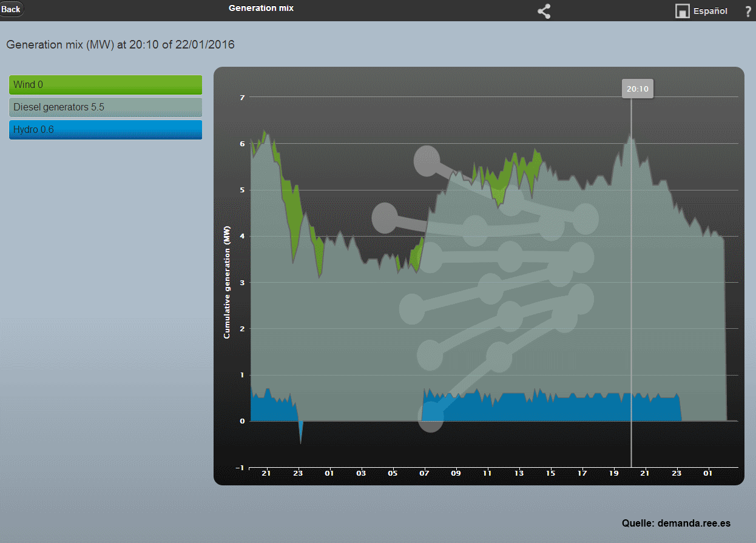Screen dimensions: 756x543
Task: Toggle the Diesel generators 5.5 legend entry
Action: tap(106, 107)
